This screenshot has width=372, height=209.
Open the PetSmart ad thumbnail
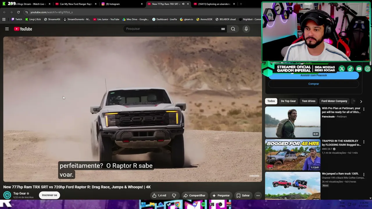pyautogui.click(x=293, y=122)
